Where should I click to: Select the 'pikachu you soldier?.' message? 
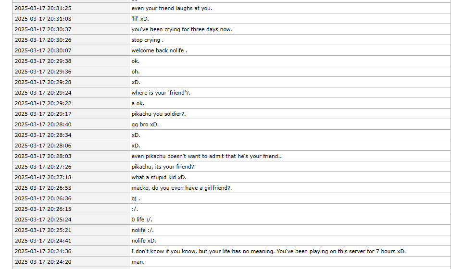coord(159,114)
